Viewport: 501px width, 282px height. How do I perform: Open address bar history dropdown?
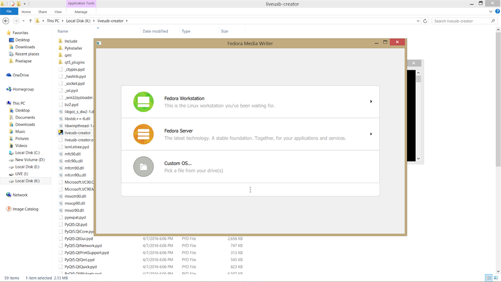pyautogui.click(x=418, y=21)
